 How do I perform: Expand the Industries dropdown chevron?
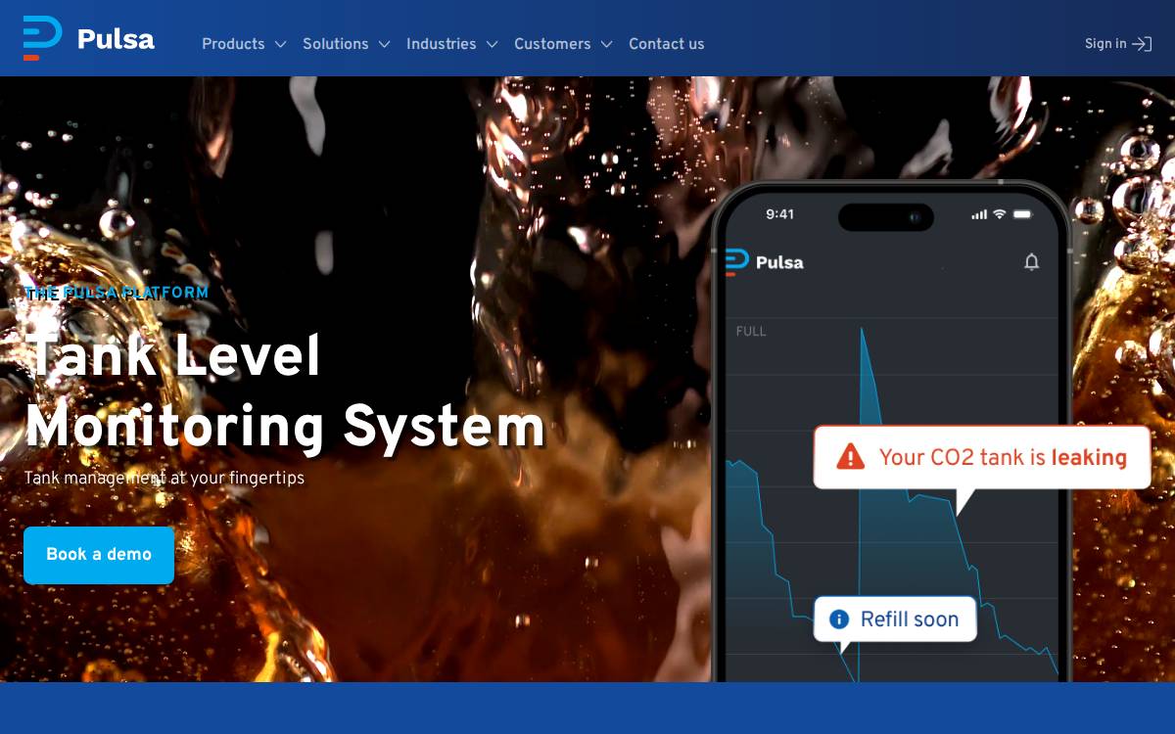click(x=493, y=44)
